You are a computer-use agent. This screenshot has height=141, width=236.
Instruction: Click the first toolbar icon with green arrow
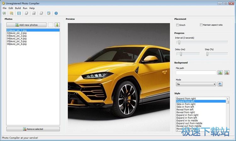(x=4, y=13)
